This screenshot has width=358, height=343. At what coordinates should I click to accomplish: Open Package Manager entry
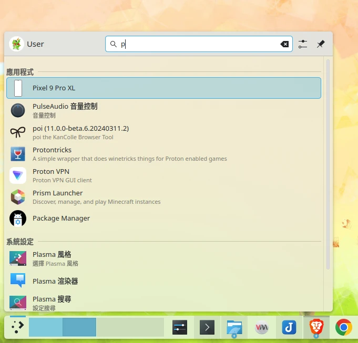coord(163,219)
